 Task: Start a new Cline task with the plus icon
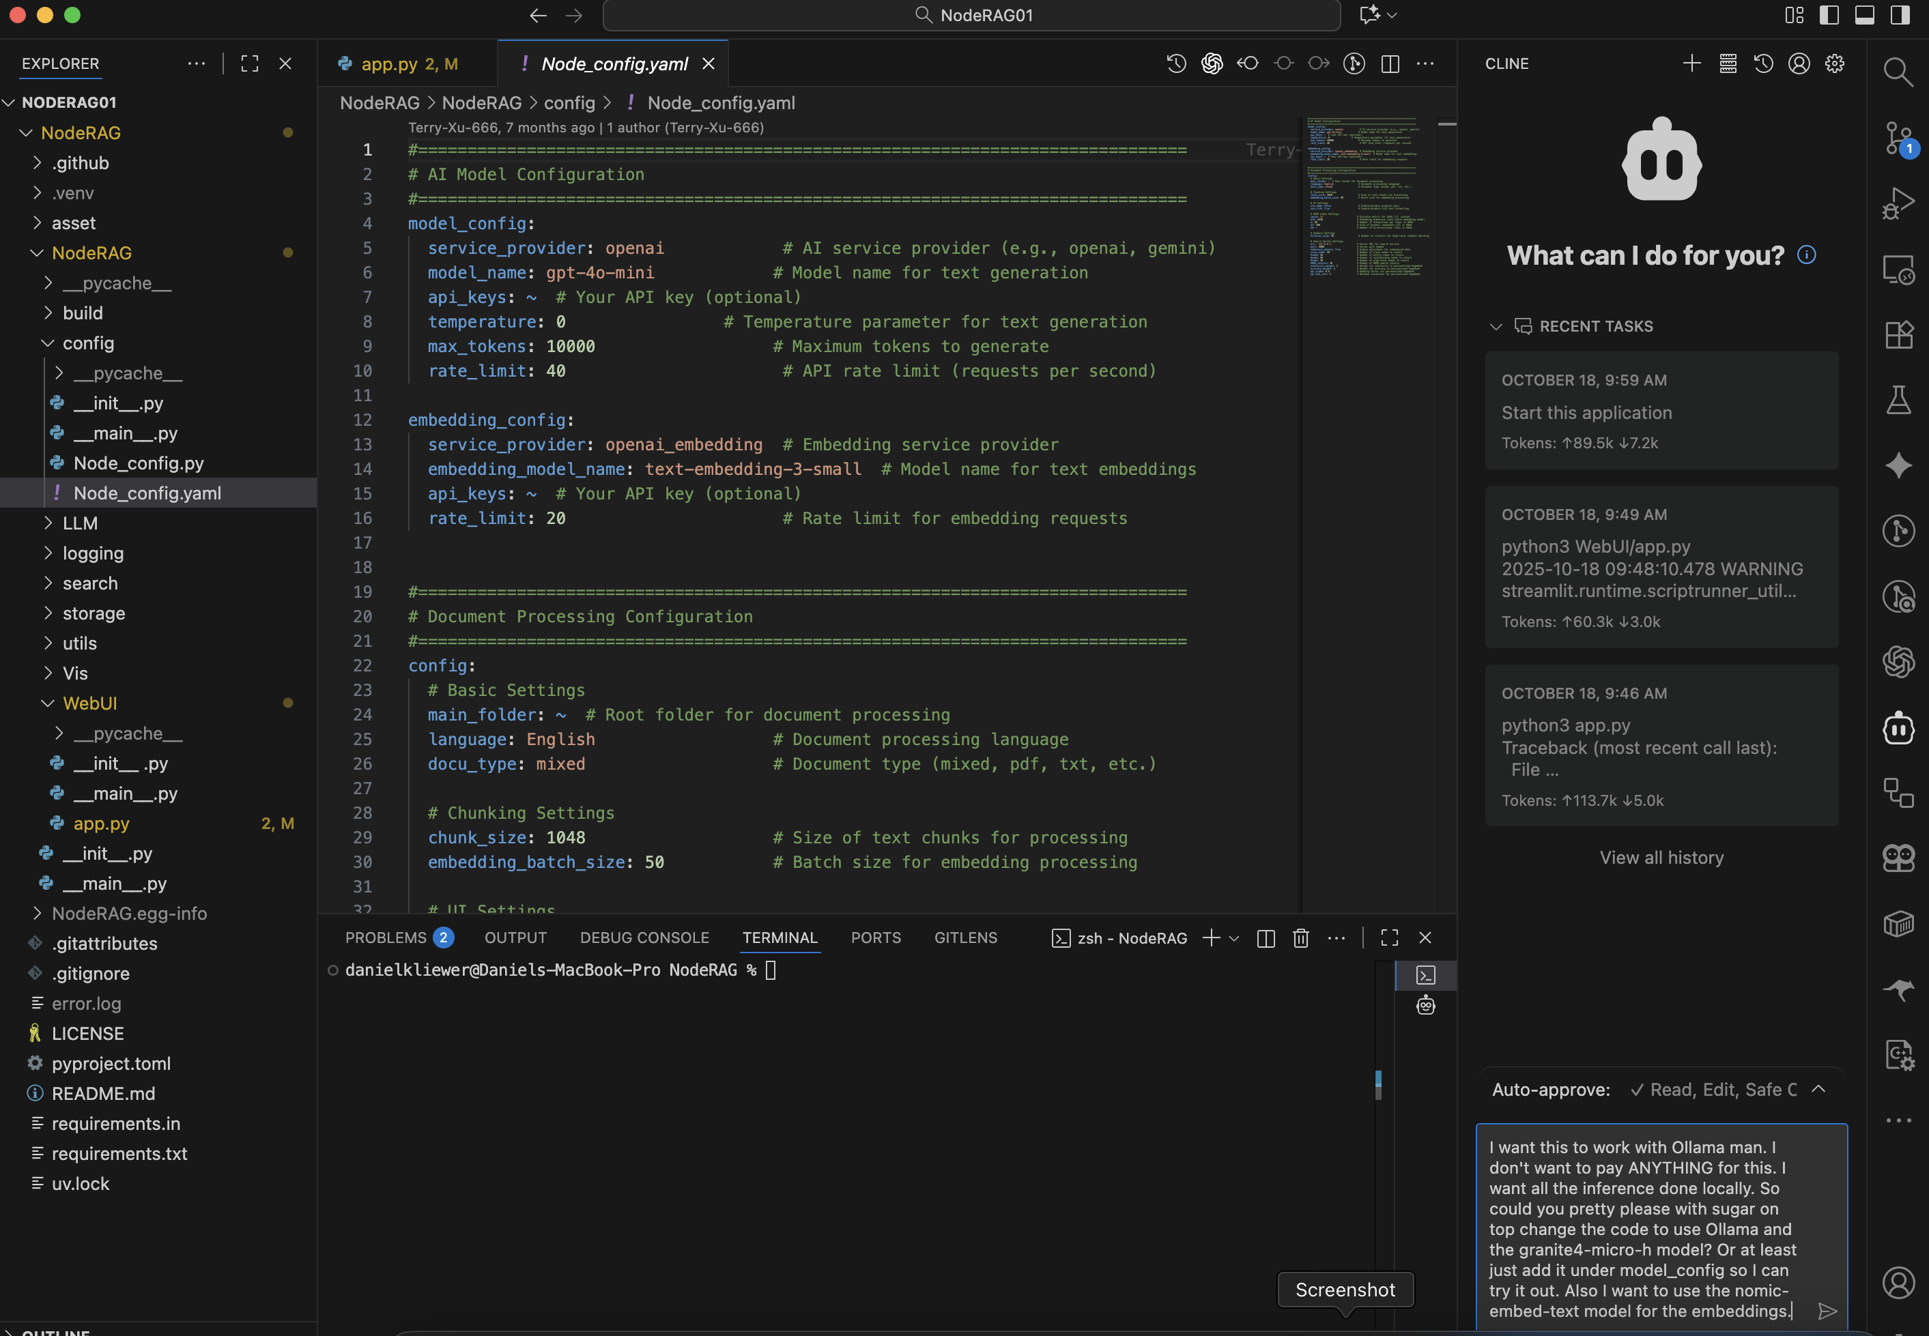click(x=1691, y=63)
